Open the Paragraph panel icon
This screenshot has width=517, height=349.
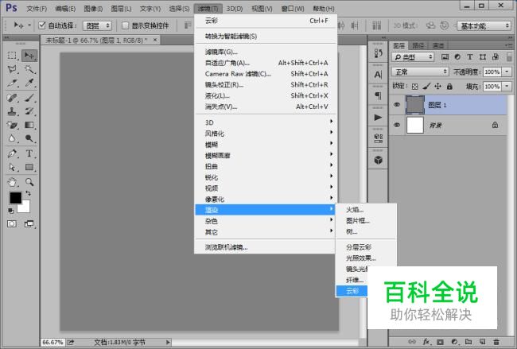pos(378,96)
